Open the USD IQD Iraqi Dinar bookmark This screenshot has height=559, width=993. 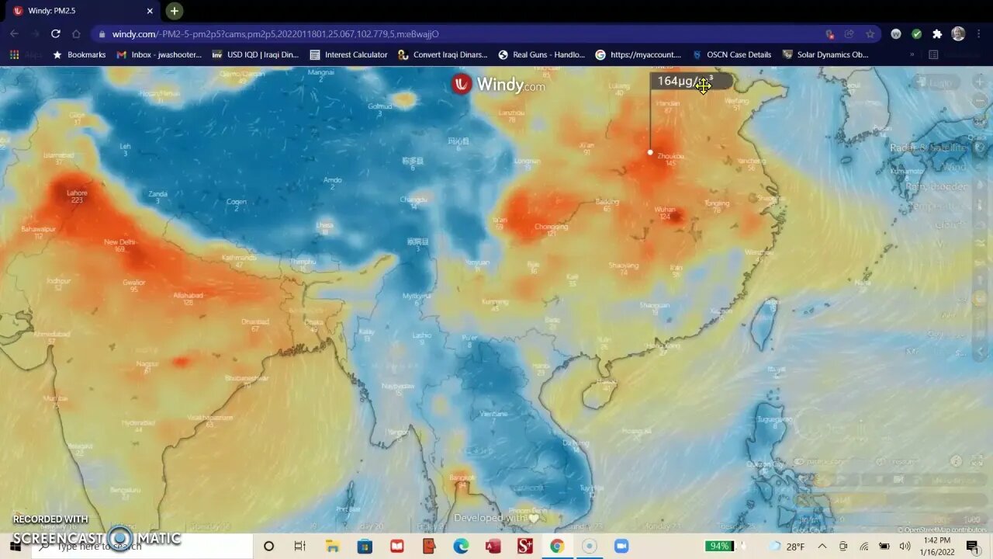[x=255, y=55]
